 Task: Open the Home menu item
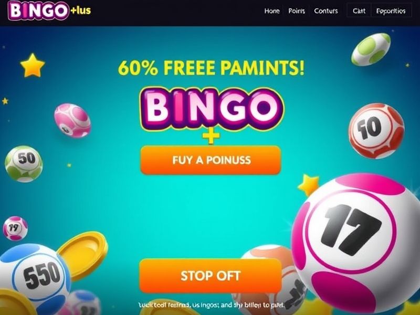pos(272,11)
